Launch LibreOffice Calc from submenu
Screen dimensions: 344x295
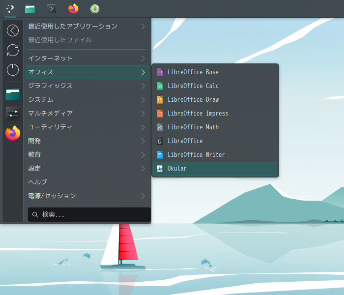click(215, 86)
